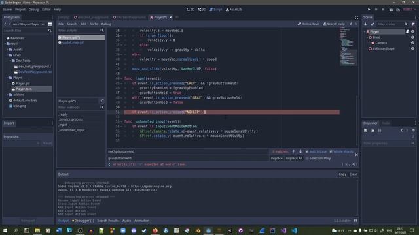Viewport: 419px width, 235px height.
Task: Collapse the Player folder in FileSystem
Action: tap(7, 78)
